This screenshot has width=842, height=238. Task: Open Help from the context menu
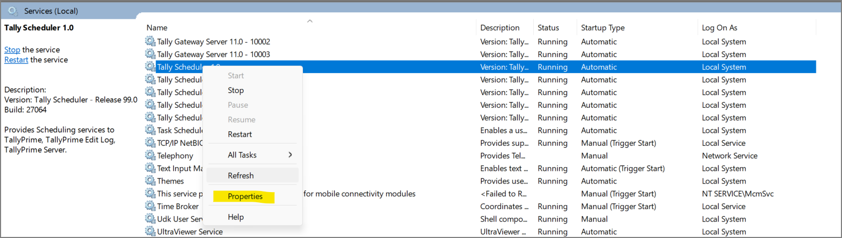236,217
